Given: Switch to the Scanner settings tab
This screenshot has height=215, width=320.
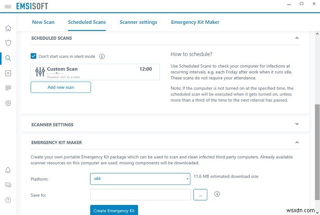Looking at the screenshot, I should pos(138,22).
